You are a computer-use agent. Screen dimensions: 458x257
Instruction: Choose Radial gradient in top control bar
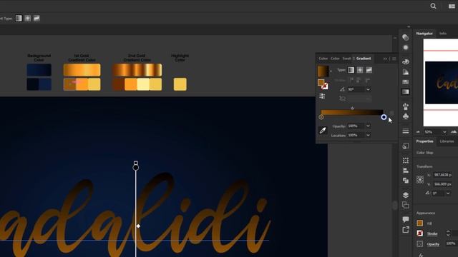pyautogui.click(x=28, y=19)
